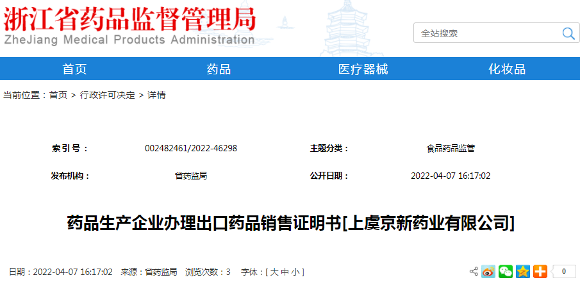Click the 主题分类 label
Screen dimensions: 580x291
coord(329,148)
